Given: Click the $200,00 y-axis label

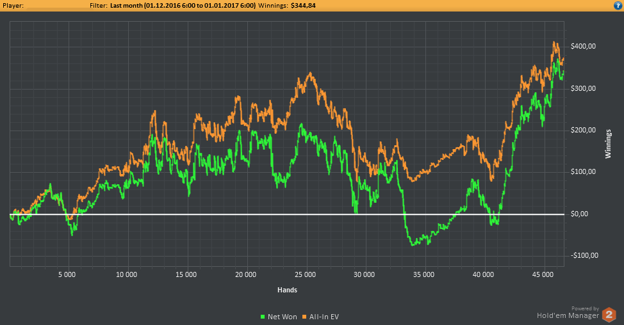Looking at the screenshot, I should (583, 130).
